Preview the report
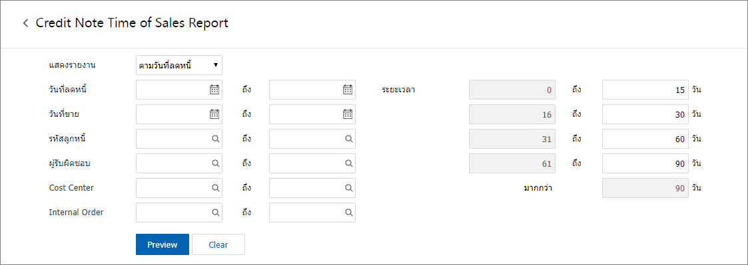This screenshot has height=265, width=748. (x=163, y=244)
